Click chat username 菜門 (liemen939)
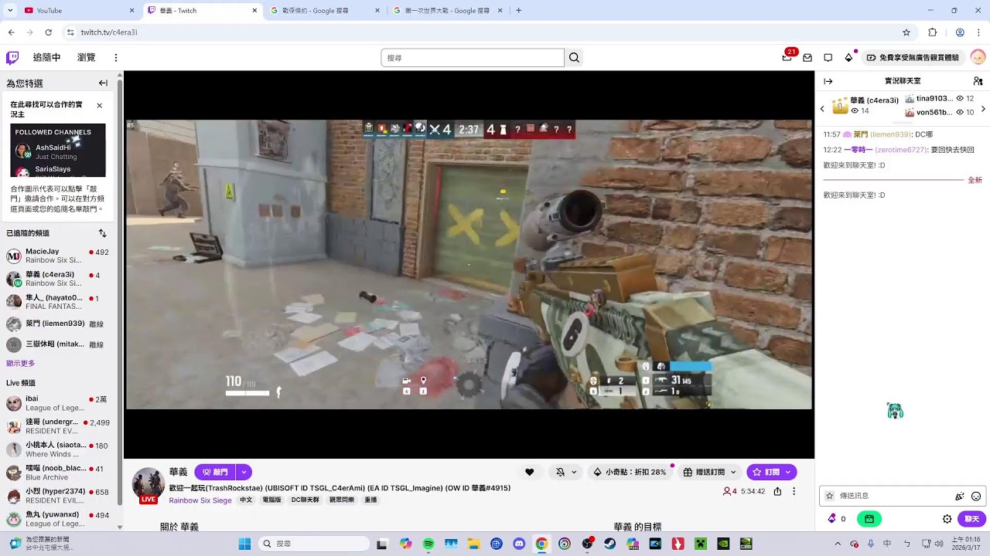This screenshot has width=990, height=556. click(882, 134)
